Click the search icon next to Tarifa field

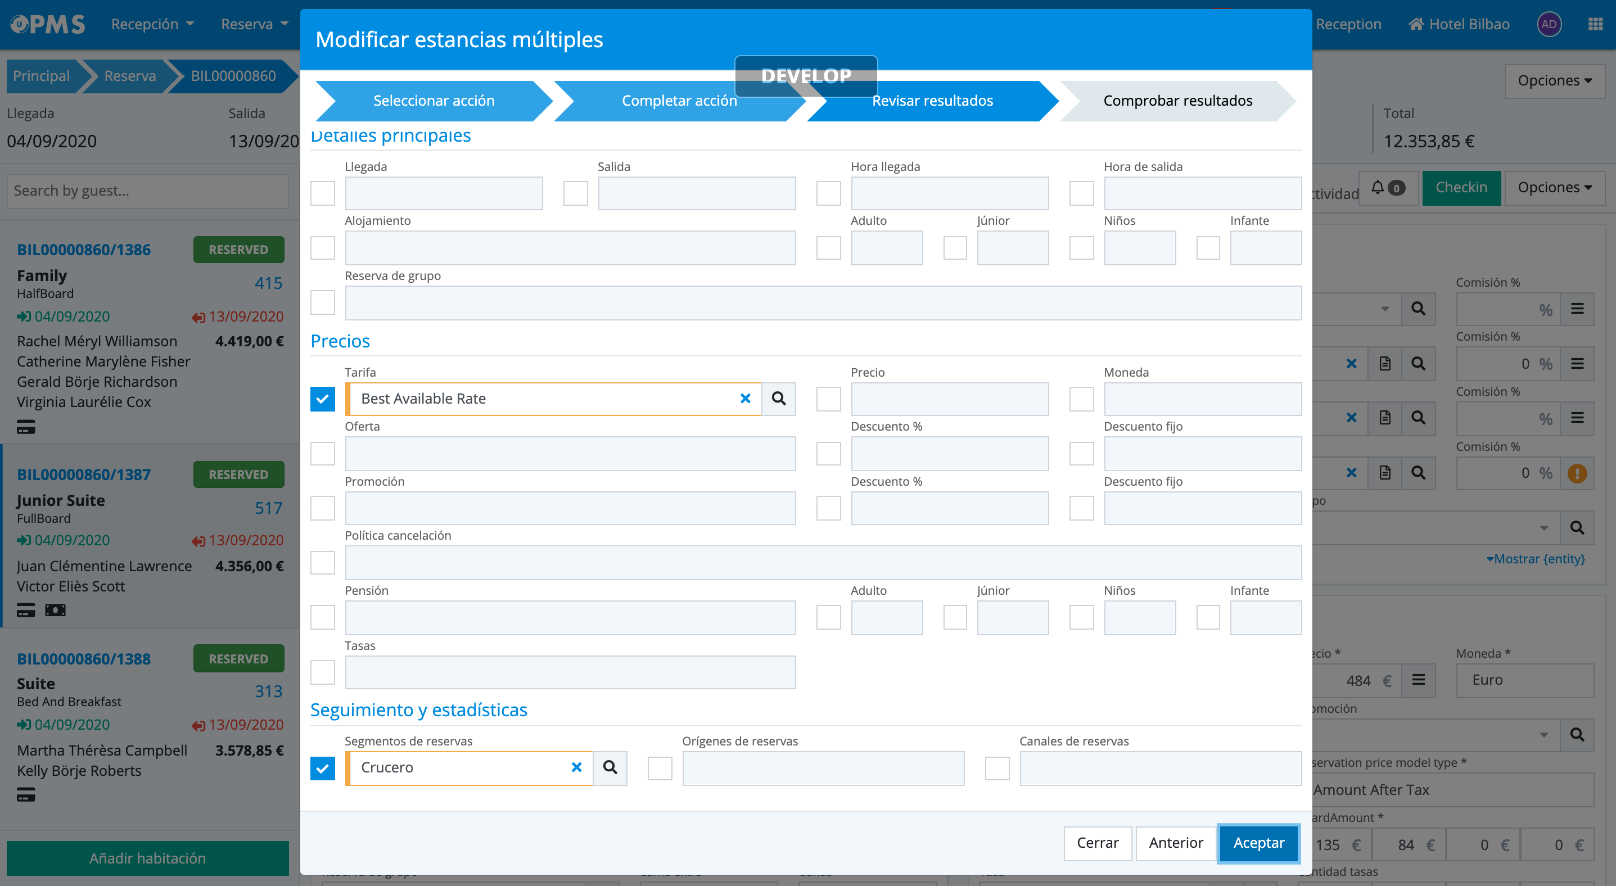pos(779,399)
